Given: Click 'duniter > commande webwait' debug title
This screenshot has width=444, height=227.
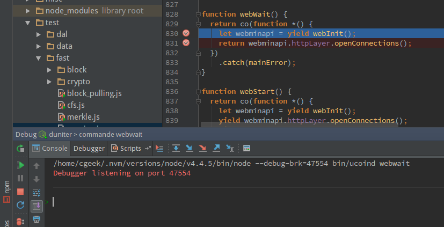Looking at the screenshot, I should click(96, 135).
